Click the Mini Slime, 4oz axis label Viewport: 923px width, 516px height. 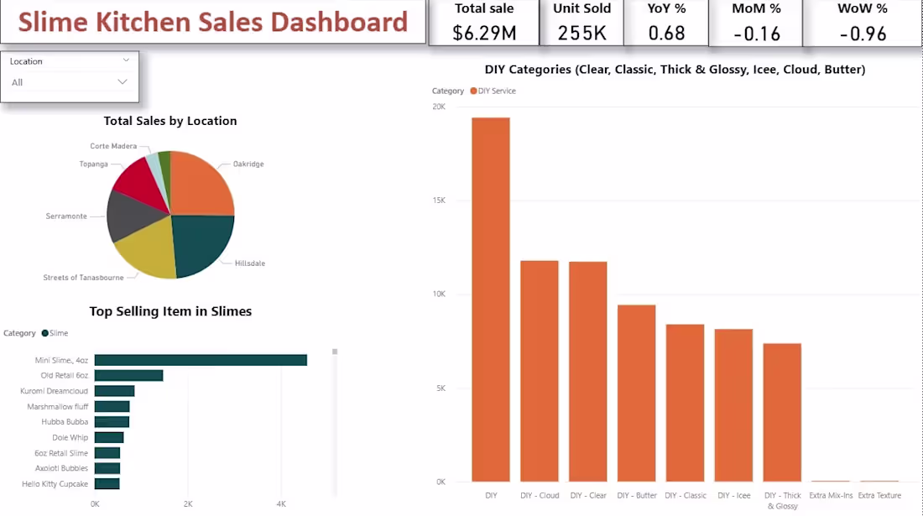tap(61, 360)
